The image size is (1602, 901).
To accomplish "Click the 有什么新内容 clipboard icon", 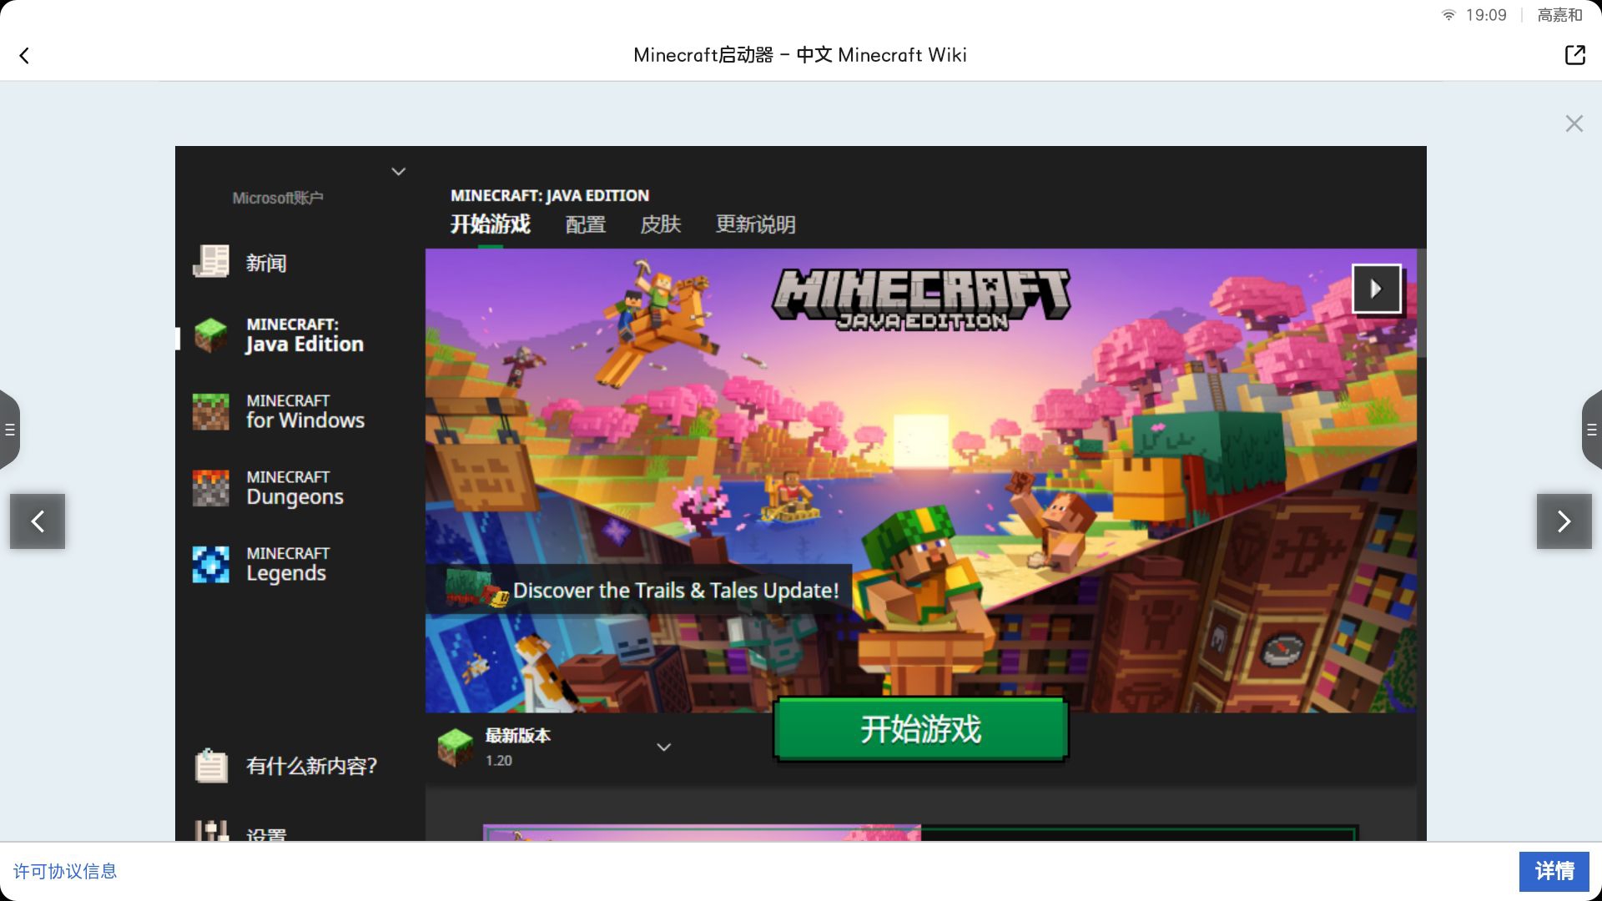I will click(211, 765).
